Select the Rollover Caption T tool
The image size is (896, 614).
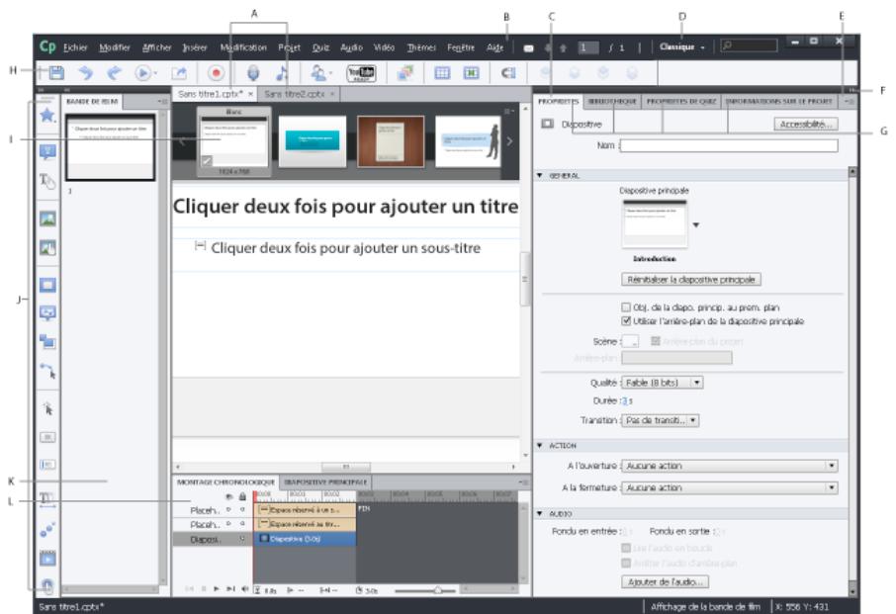pyautogui.click(x=47, y=181)
